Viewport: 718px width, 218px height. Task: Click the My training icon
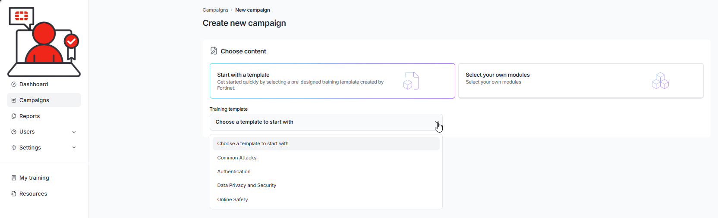coord(14,178)
